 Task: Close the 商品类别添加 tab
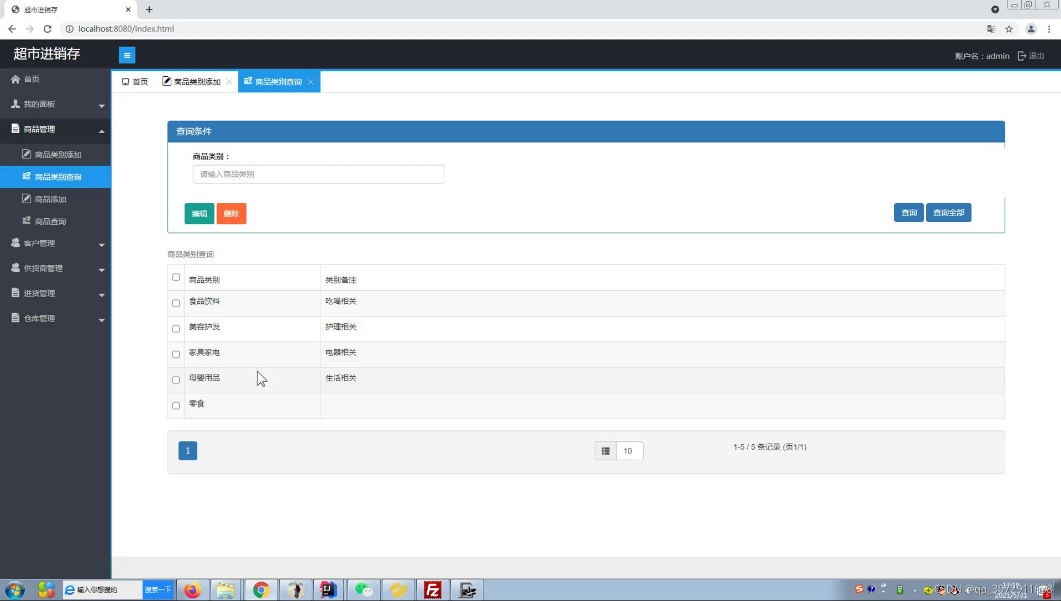(229, 82)
